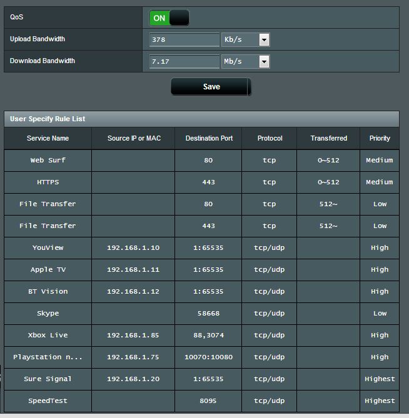Viewport: 409px width, 418px height.
Task: Click YouView row's High priority cell
Action: (x=380, y=247)
